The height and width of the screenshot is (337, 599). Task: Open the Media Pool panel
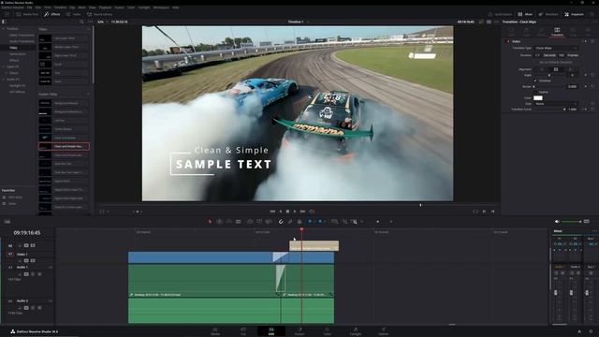(27, 14)
